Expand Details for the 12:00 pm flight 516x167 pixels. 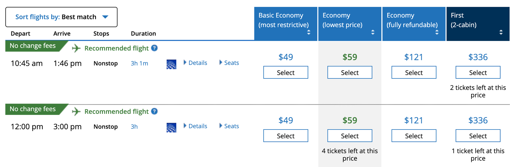(x=198, y=126)
